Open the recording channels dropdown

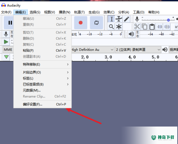pyautogui.click(x=138, y=50)
